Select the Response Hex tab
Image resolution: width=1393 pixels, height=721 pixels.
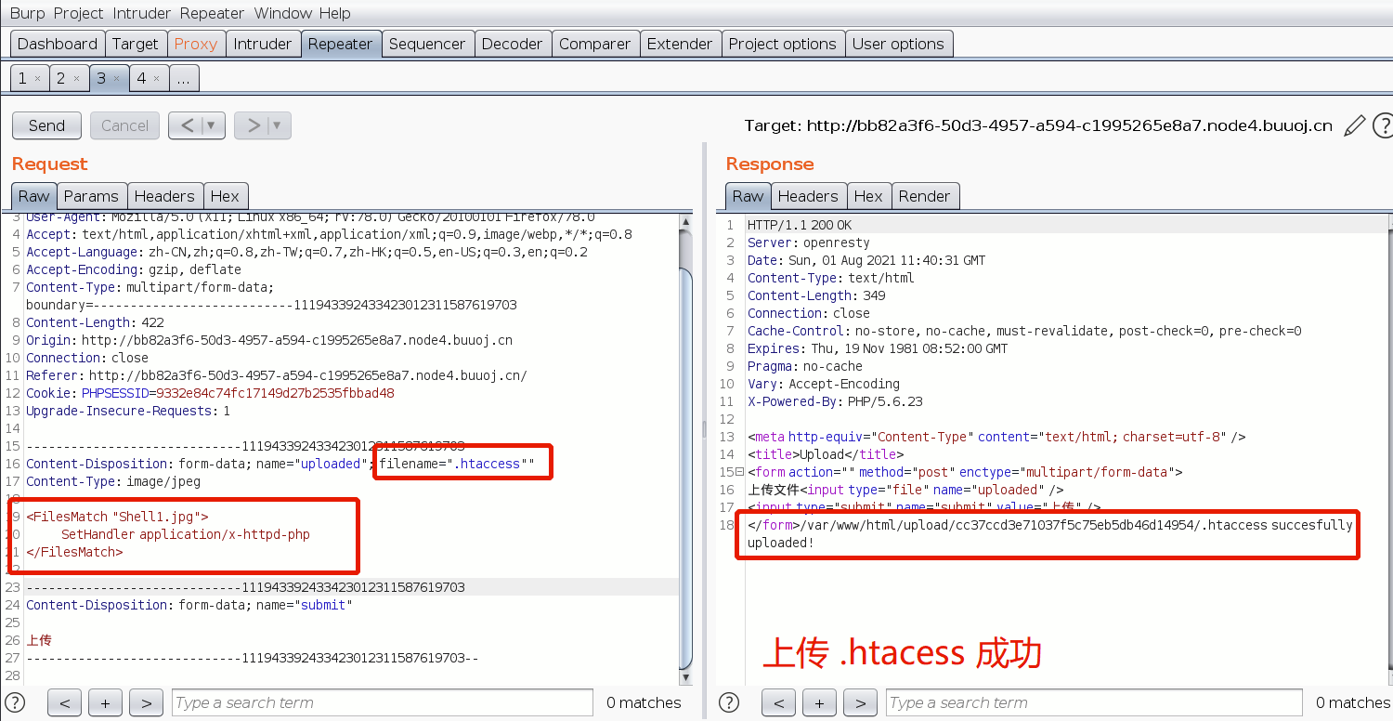tap(868, 196)
